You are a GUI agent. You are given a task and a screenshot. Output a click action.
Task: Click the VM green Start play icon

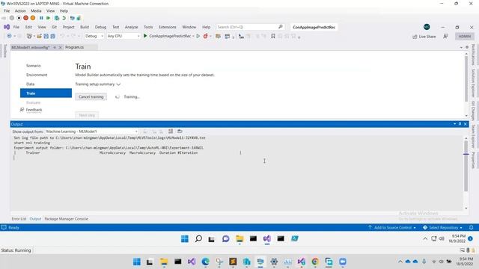coord(48,18)
